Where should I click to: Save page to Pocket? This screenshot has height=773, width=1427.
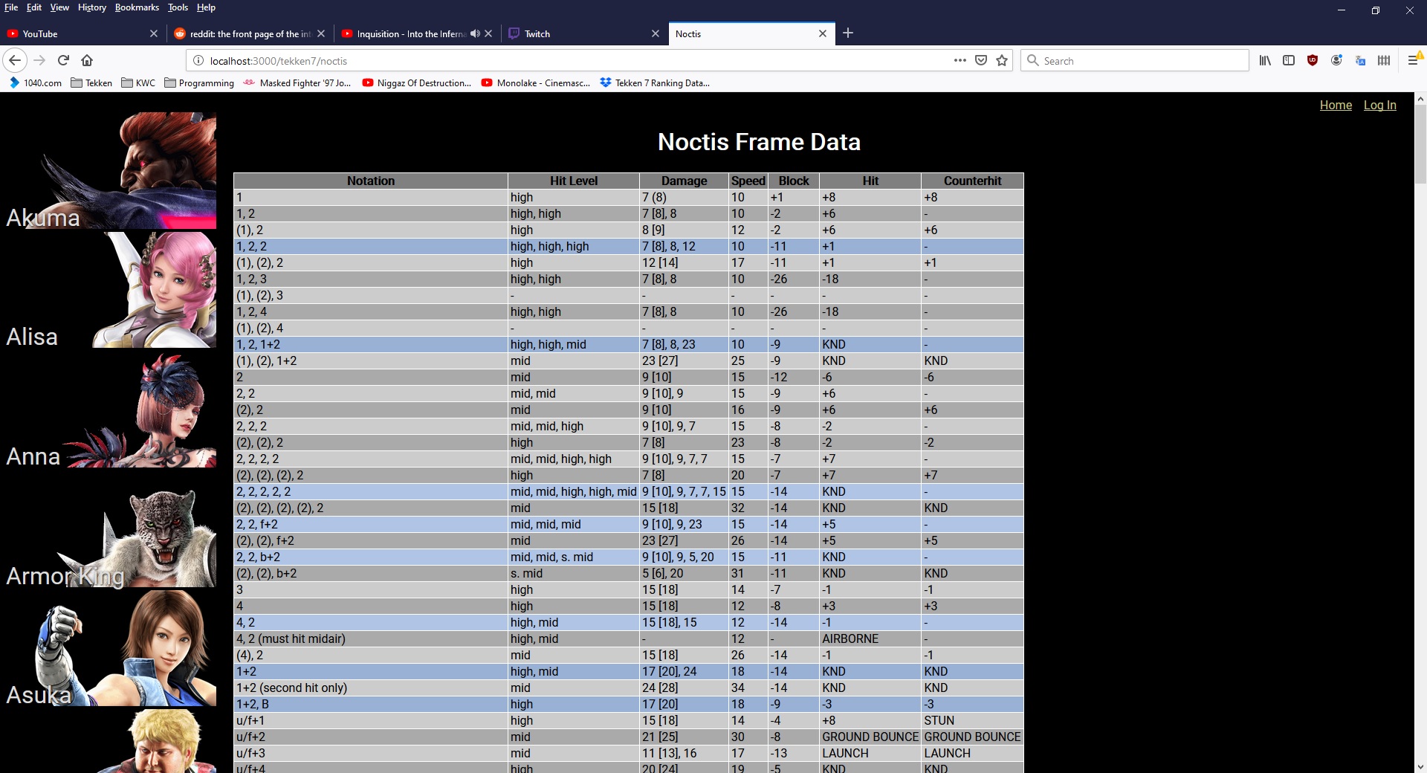point(981,60)
